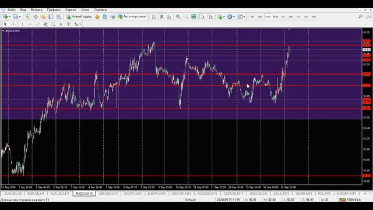Expand the arrows objects dropdown
The height and width of the screenshot is (210, 373).
click(80, 24)
